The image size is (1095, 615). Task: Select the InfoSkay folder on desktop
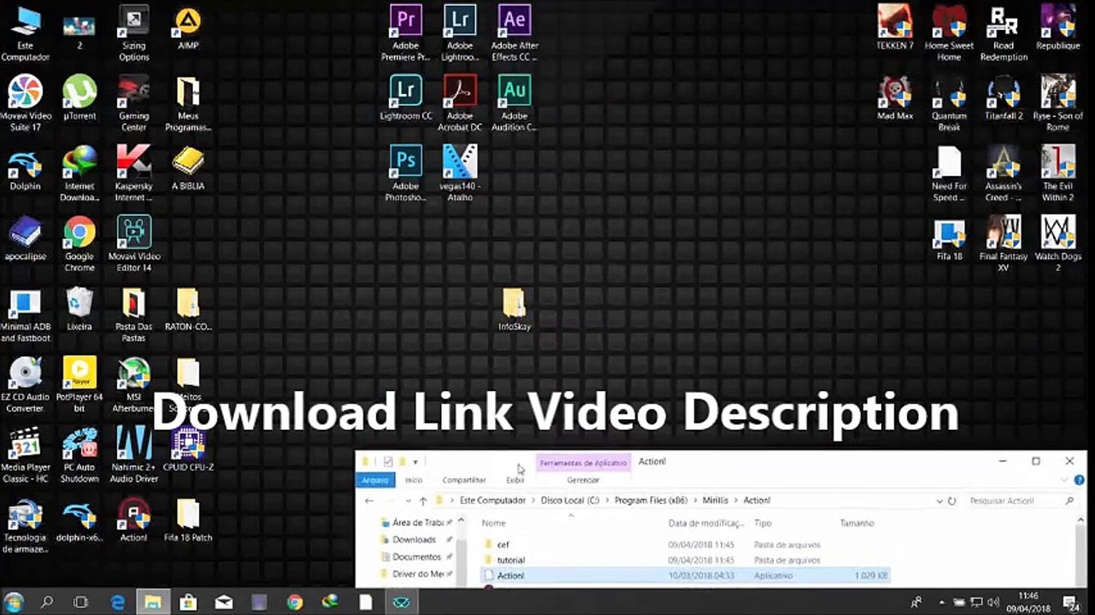point(514,309)
